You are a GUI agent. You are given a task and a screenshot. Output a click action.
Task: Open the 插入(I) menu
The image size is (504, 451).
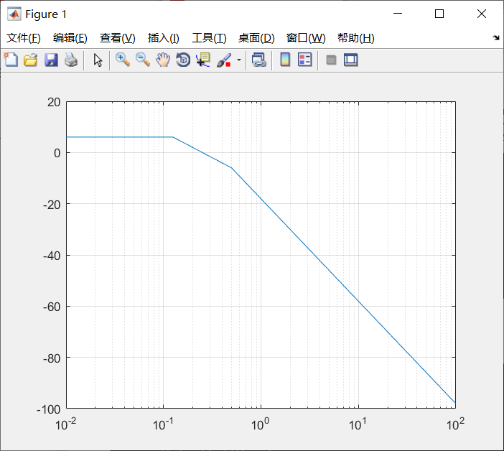[163, 38]
